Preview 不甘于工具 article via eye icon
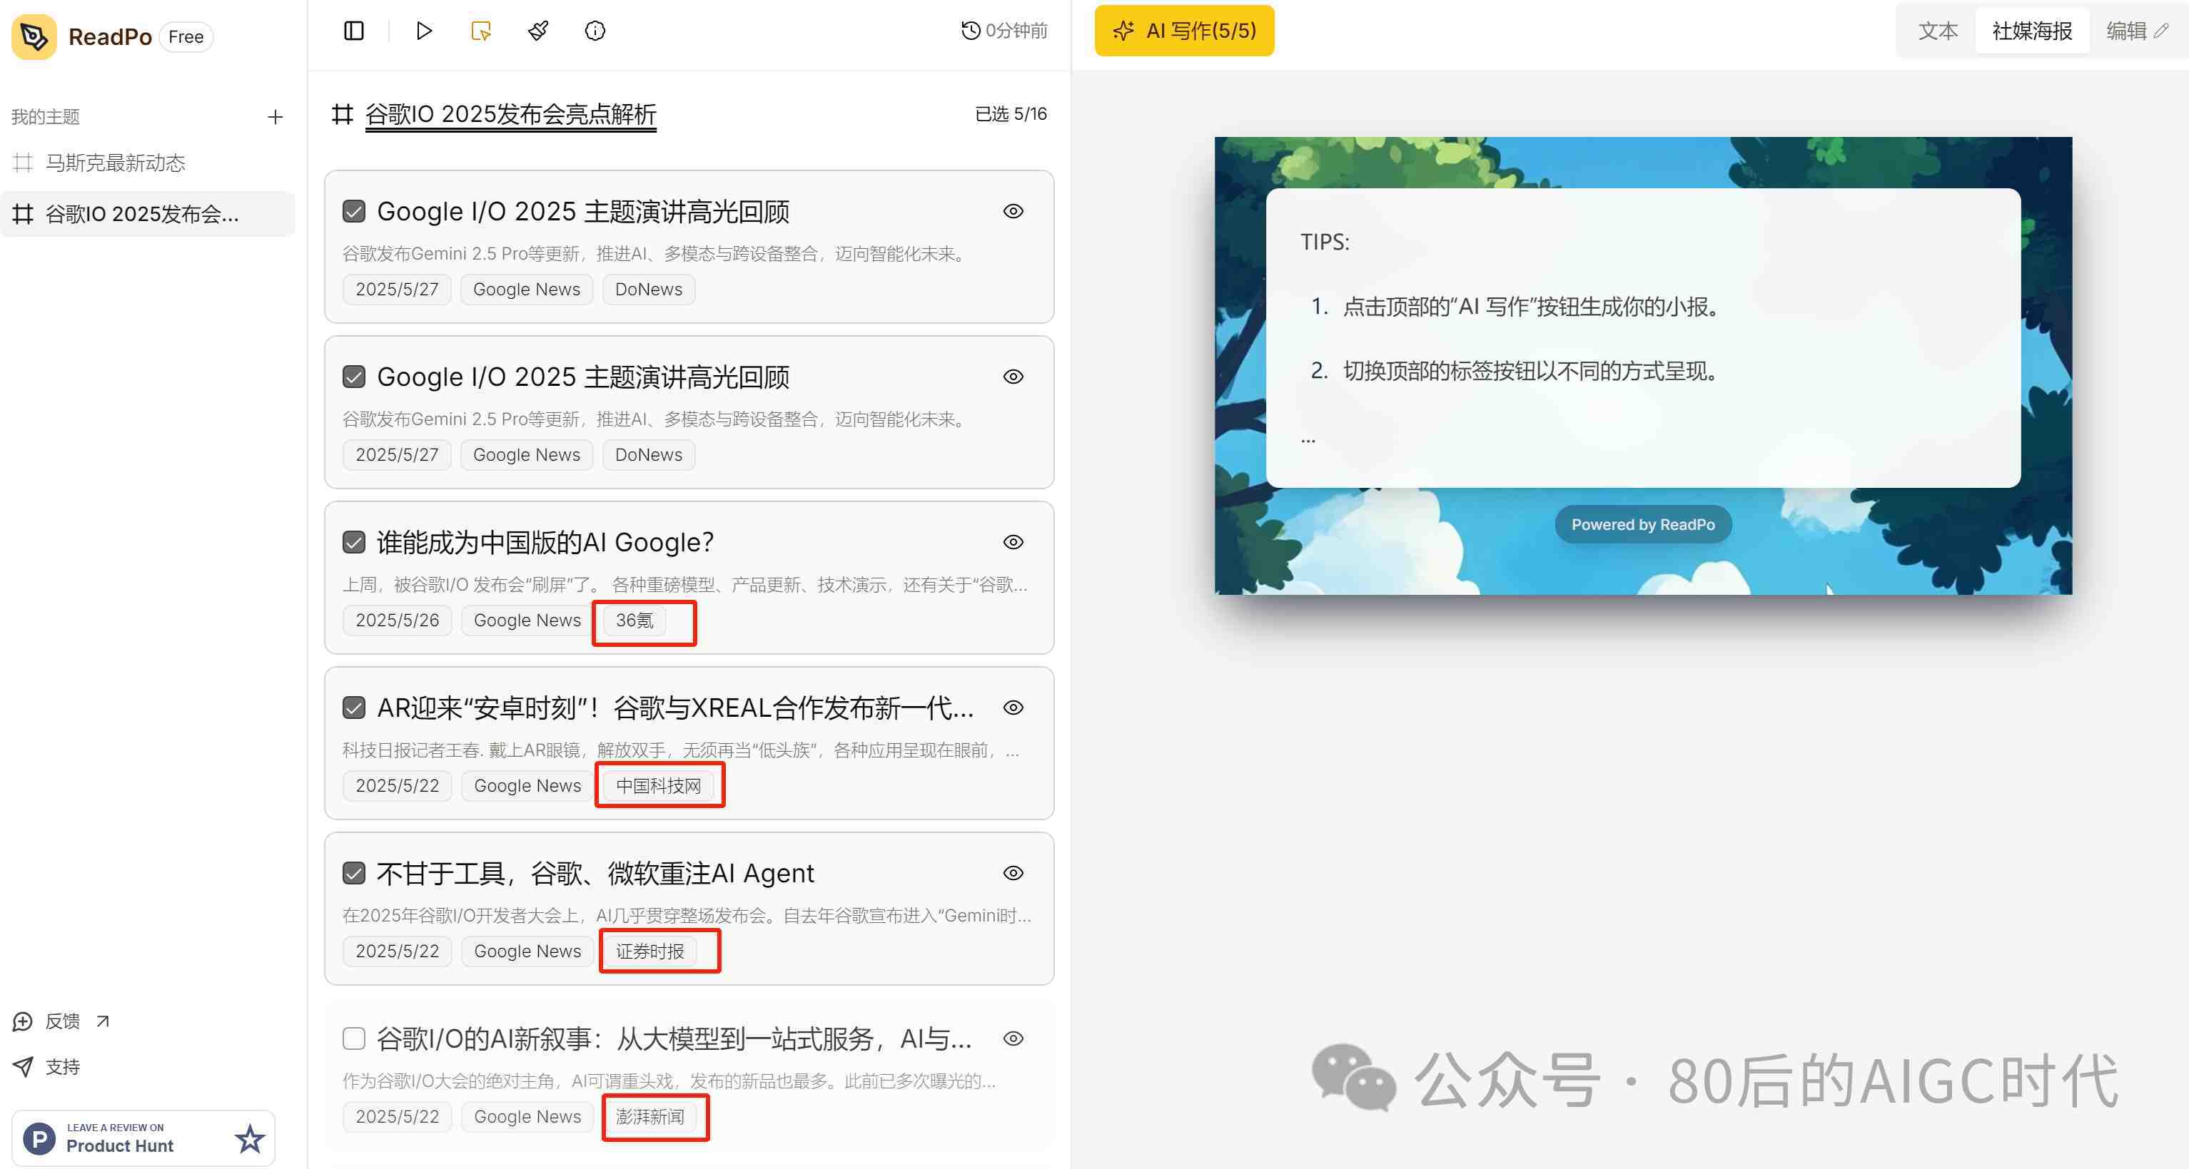The image size is (2189, 1169). pos(1013,874)
